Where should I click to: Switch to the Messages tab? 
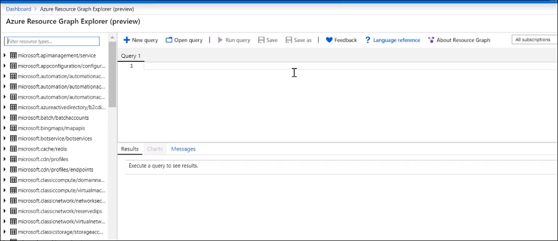[183, 149]
